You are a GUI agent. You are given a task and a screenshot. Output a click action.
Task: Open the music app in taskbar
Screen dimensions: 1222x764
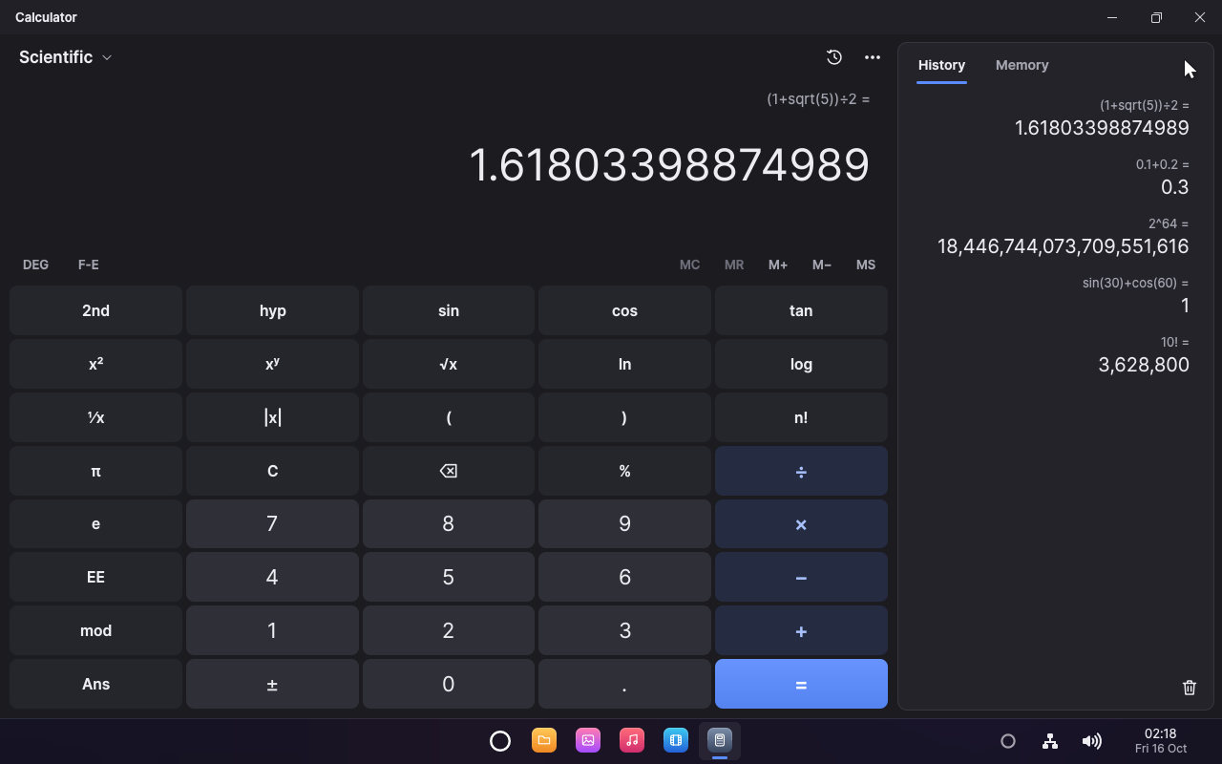pos(632,740)
